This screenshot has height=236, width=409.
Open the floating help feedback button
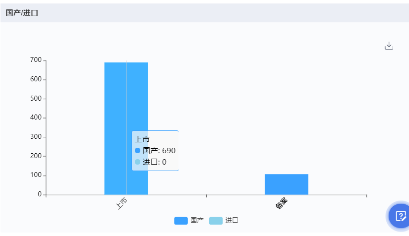point(400,216)
